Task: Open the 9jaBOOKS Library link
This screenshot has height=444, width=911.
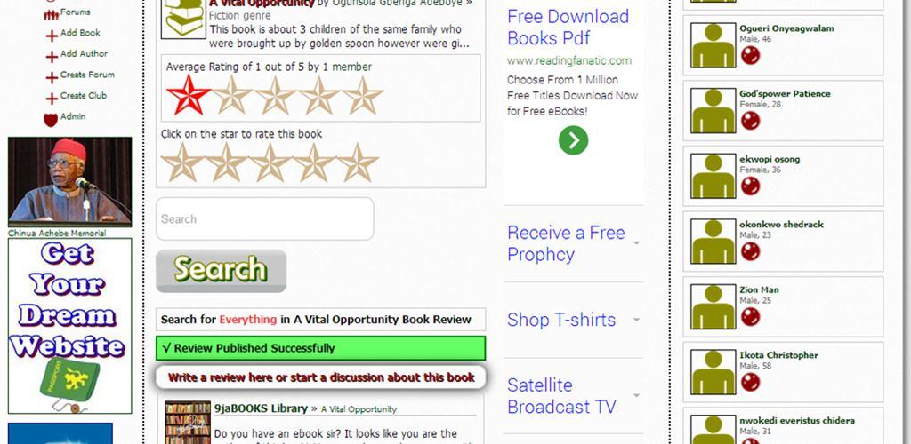Action: tap(261, 408)
